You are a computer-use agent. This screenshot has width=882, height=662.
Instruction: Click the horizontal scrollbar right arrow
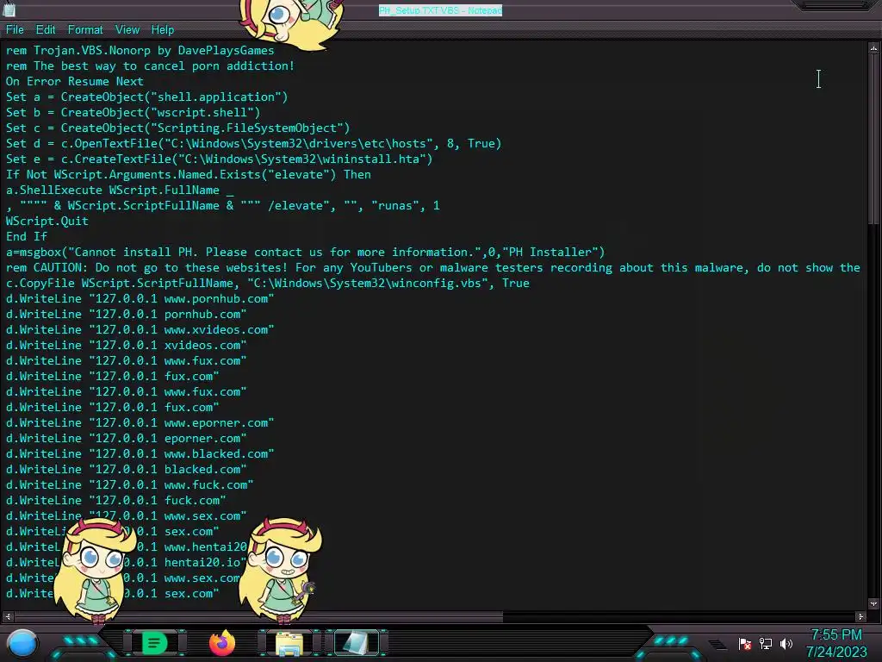[x=860, y=616]
